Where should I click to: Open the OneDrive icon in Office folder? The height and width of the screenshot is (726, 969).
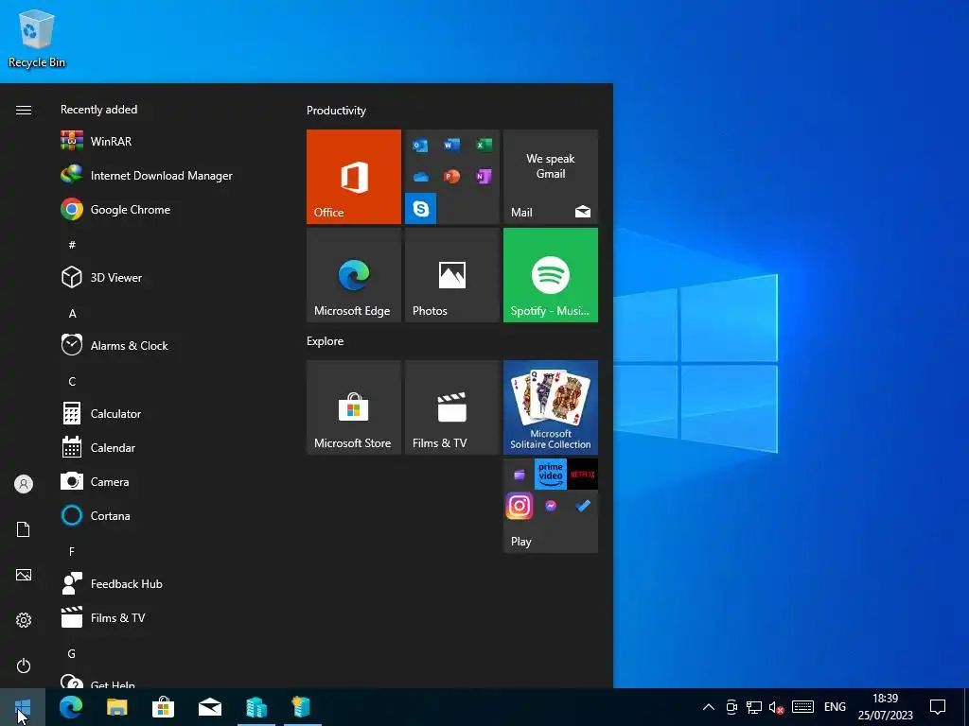(x=420, y=177)
